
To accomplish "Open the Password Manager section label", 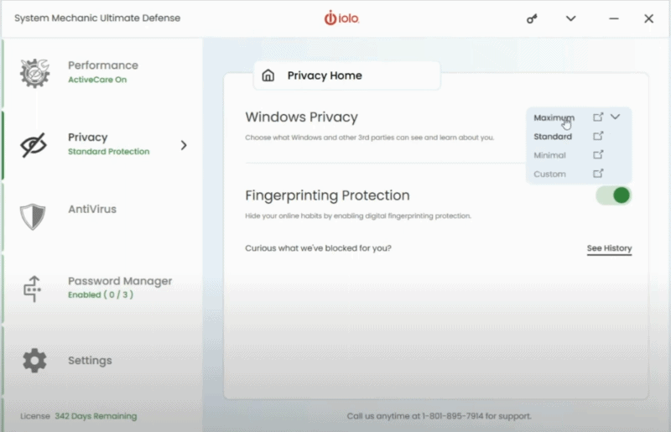I will click(120, 281).
